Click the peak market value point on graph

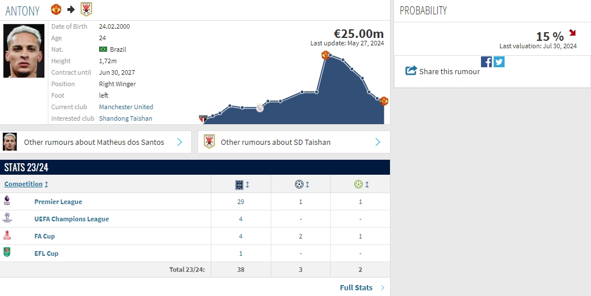click(x=325, y=55)
